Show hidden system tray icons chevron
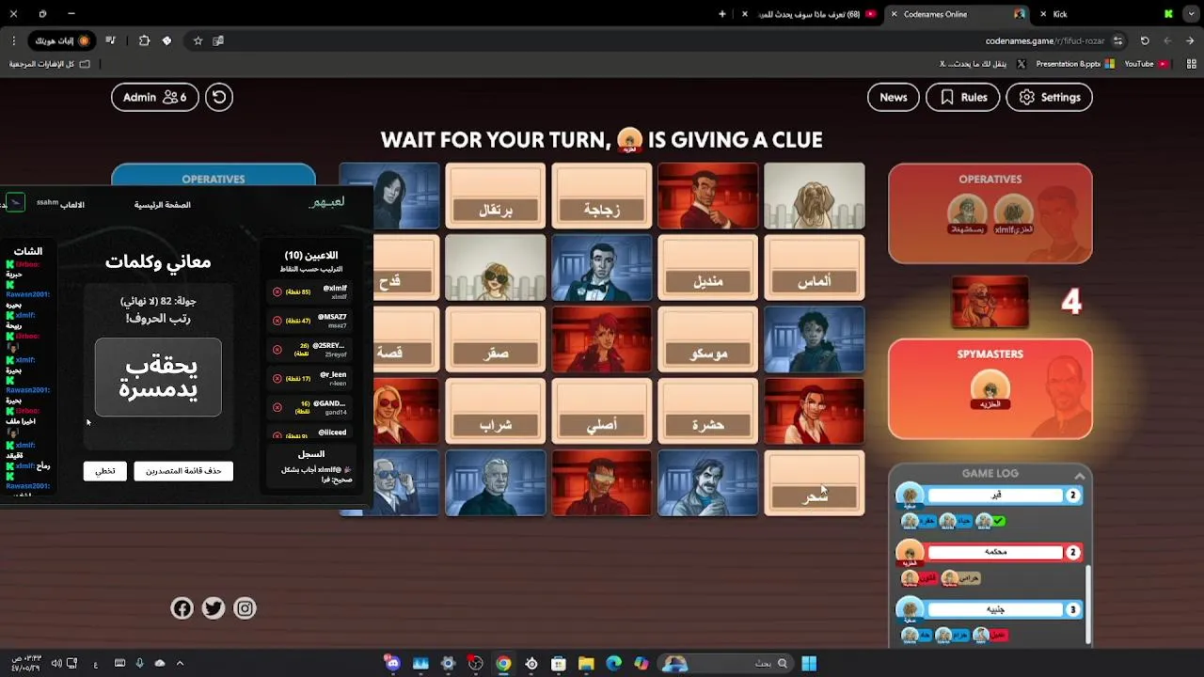 click(x=180, y=663)
